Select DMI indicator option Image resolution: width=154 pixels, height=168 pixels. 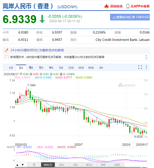point(117,165)
